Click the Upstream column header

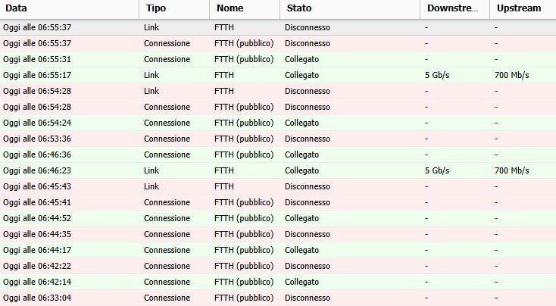(x=523, y=8)
